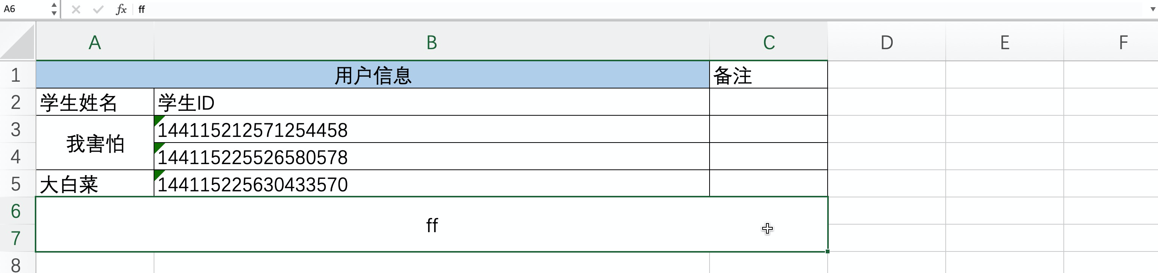Select the merged cell 我害怕
The width and height of the screenshot is (1158, 273).
[95, 143]
